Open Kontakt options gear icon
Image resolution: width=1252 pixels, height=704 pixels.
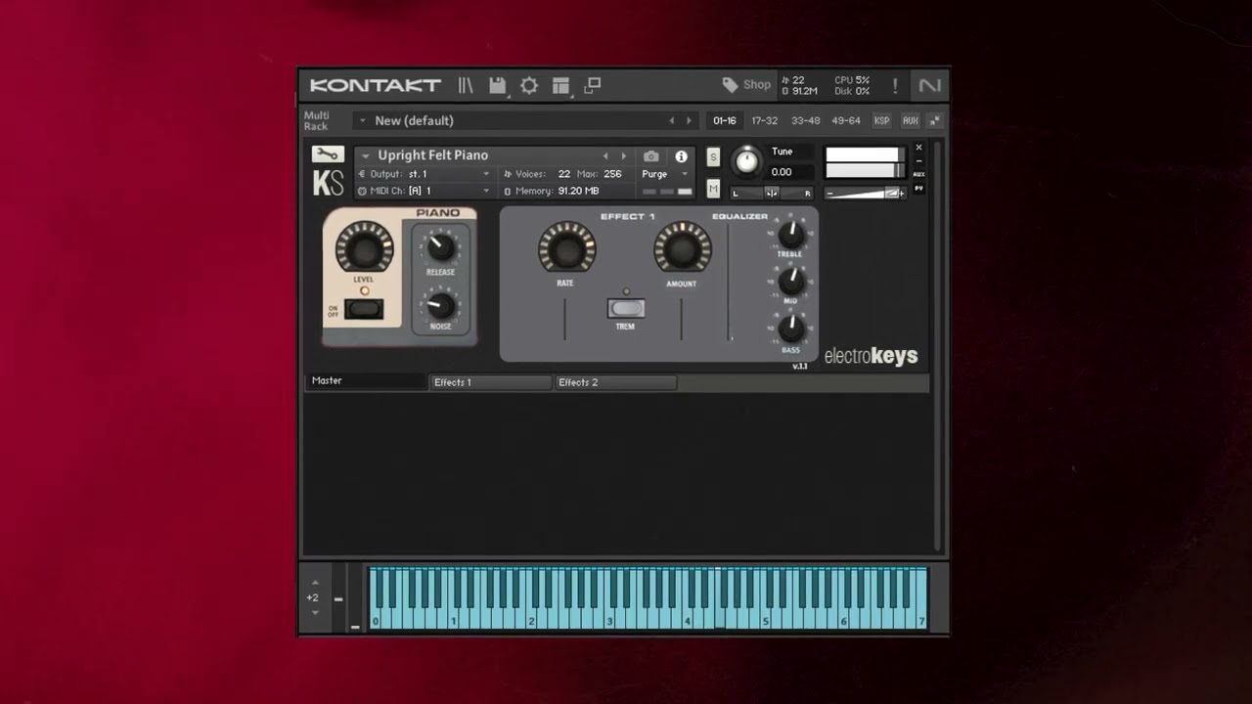(x=529, y=85)
